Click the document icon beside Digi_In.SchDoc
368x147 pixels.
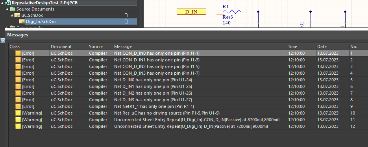click(x=126, y=22)
